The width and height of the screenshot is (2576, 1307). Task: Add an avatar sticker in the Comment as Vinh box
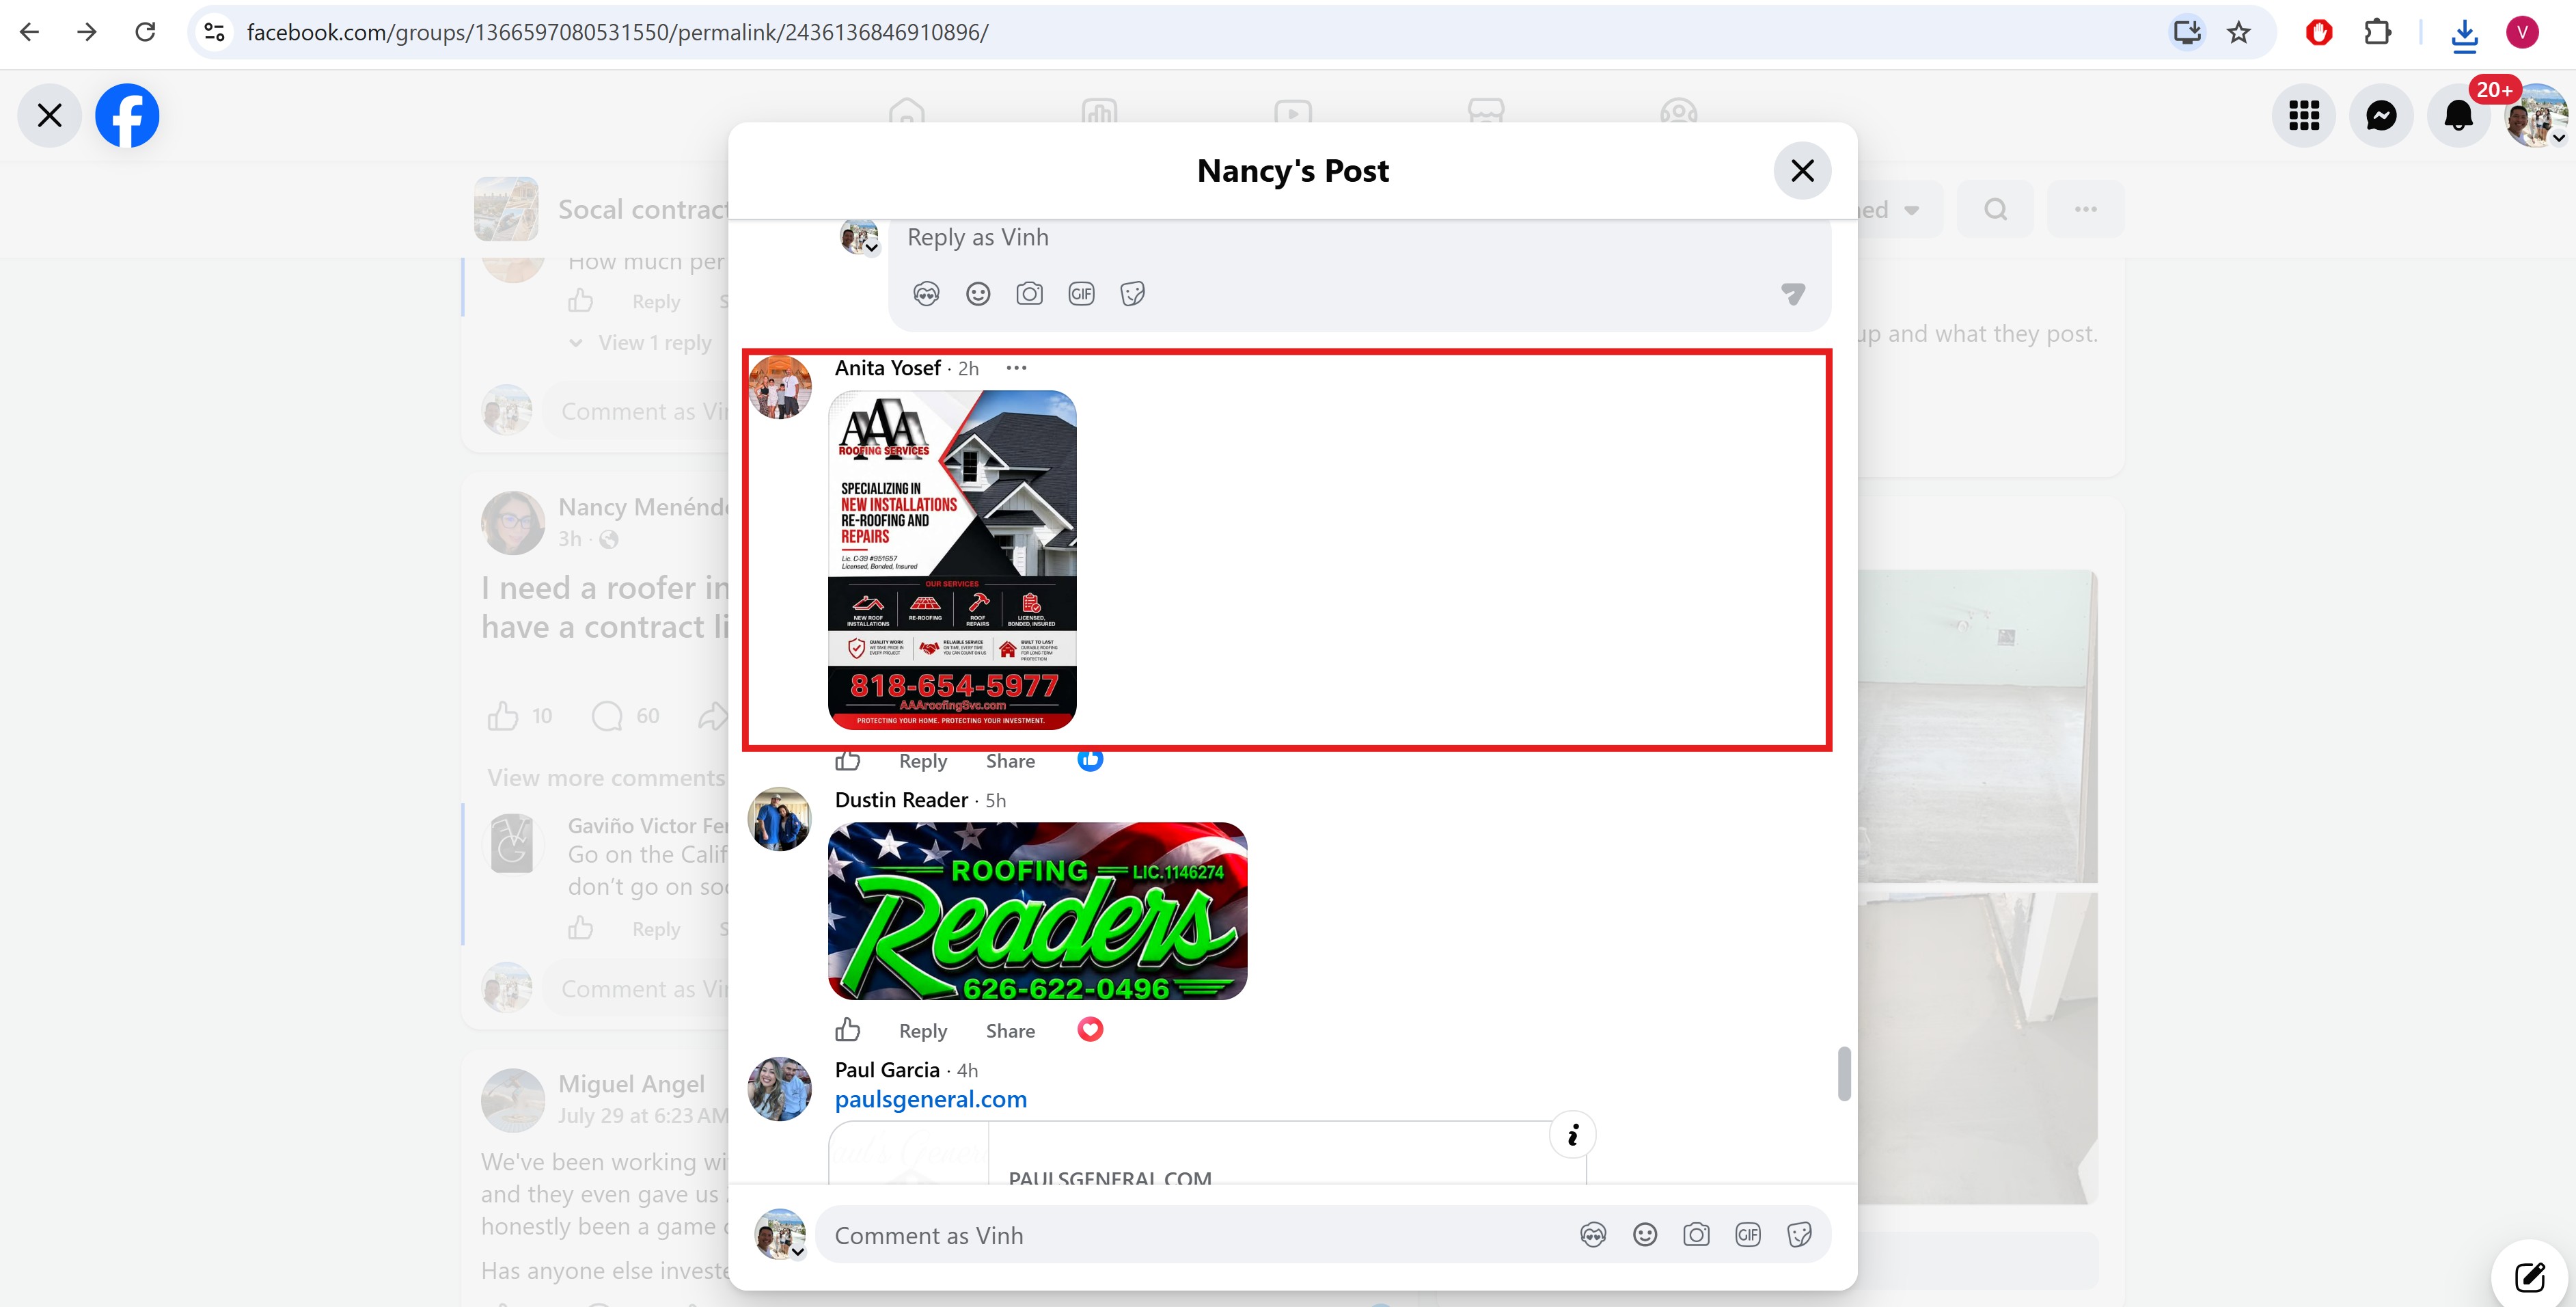1593,1235
